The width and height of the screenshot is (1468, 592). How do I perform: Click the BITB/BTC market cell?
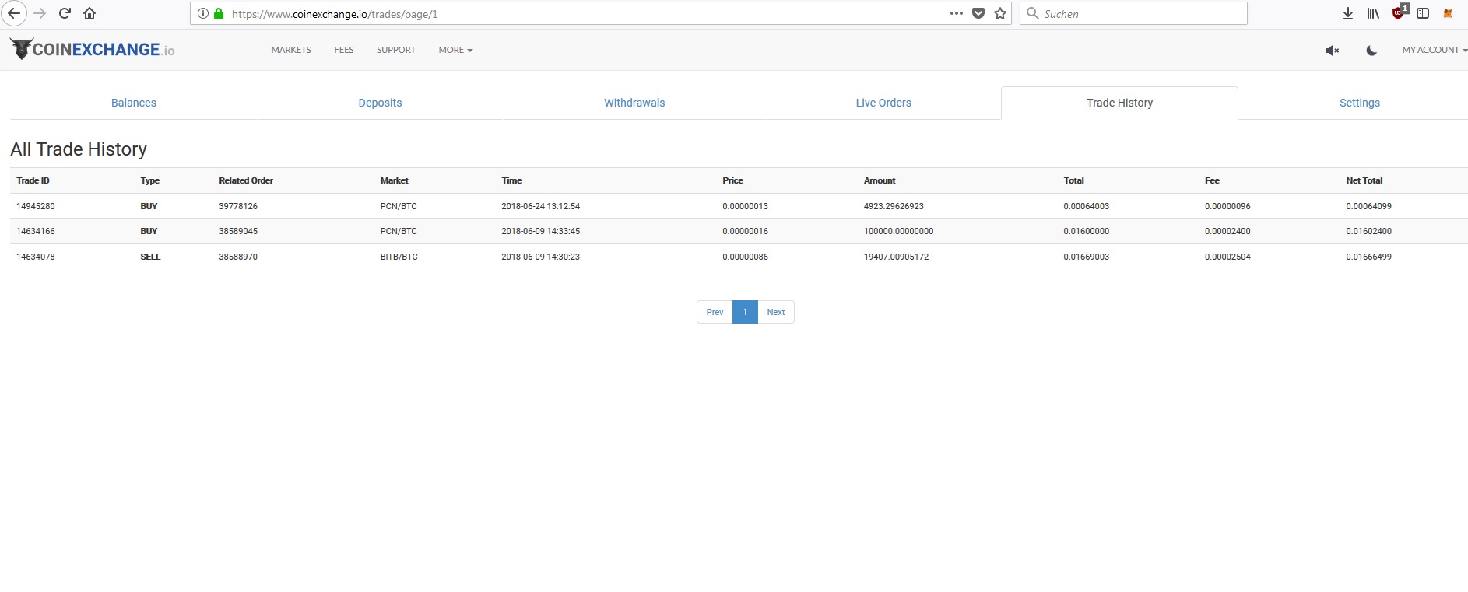[399, 257]
